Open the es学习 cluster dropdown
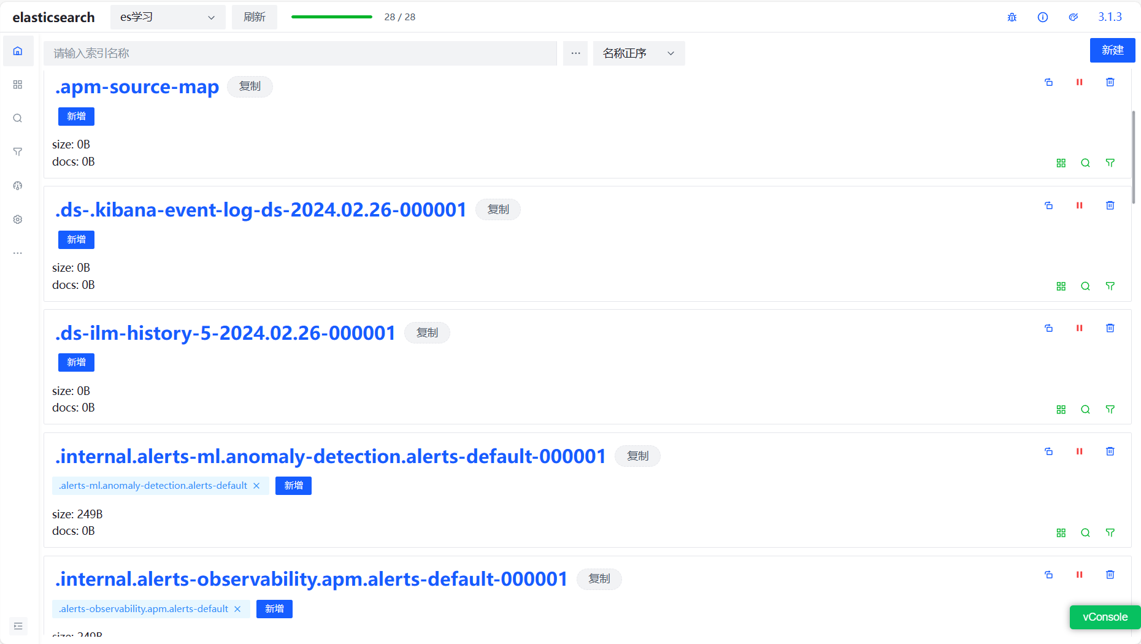 point(167,17)
